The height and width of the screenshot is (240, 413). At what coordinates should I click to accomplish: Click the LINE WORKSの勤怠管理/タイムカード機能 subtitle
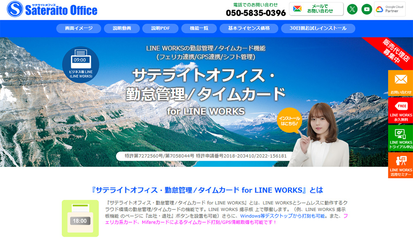[x=206, y=48]
